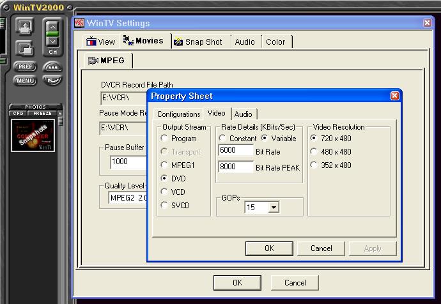
Task: Click Cancel in the Property Sheet dialog
Action: pyautogui.click(x=321, y=248)
